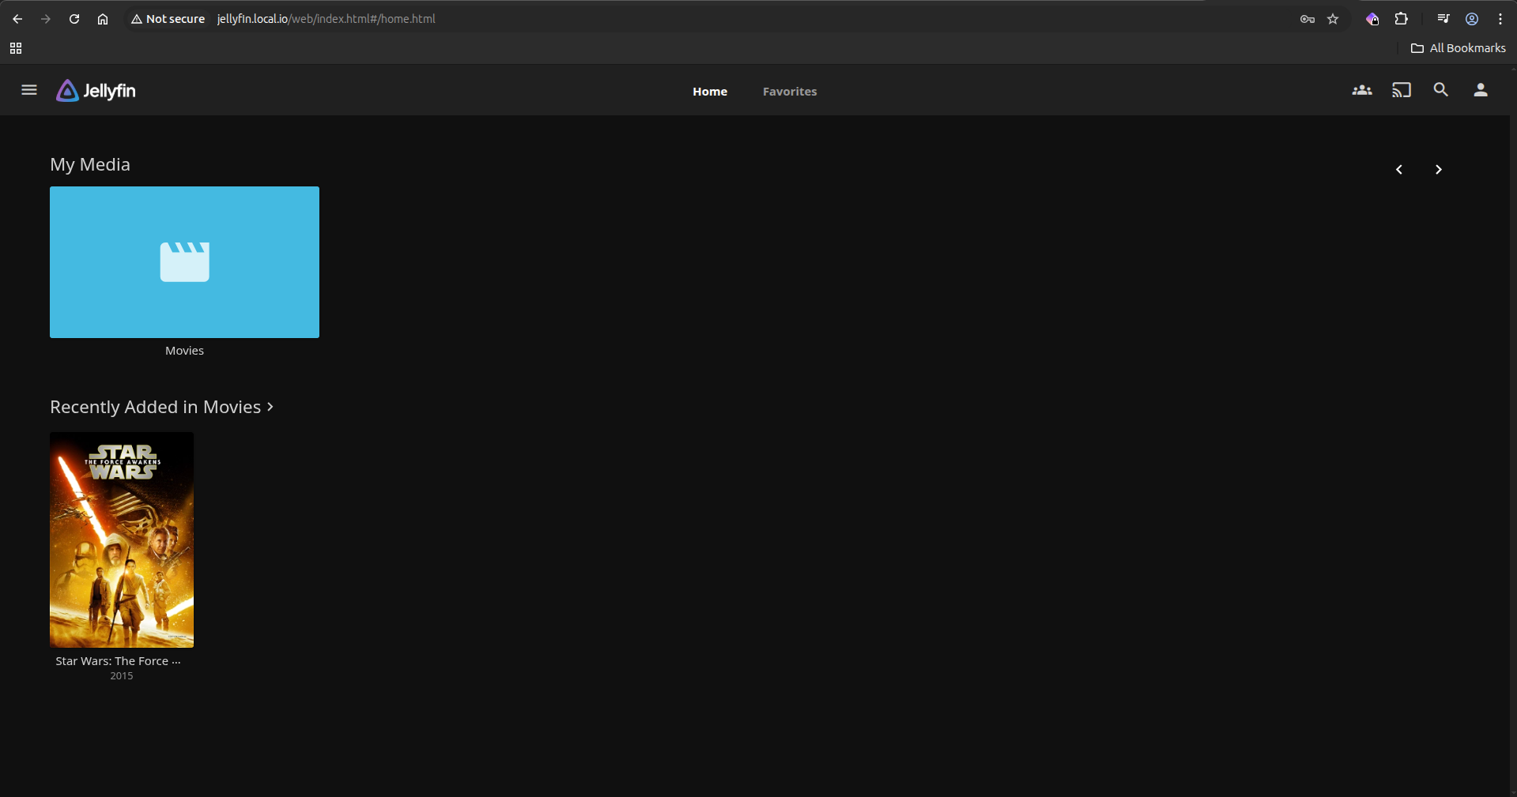Image resolution: width=1517 pixels, height=797 pixels.
Task: Switch to the Favorites tab
Action: (x=790, y=92)
